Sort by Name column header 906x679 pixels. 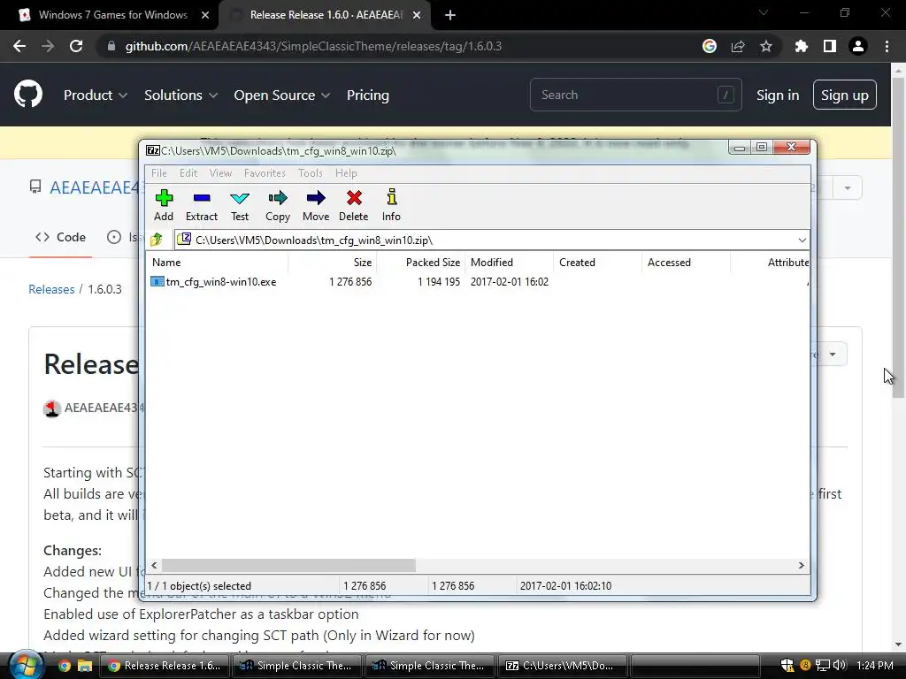coord(218,262)
